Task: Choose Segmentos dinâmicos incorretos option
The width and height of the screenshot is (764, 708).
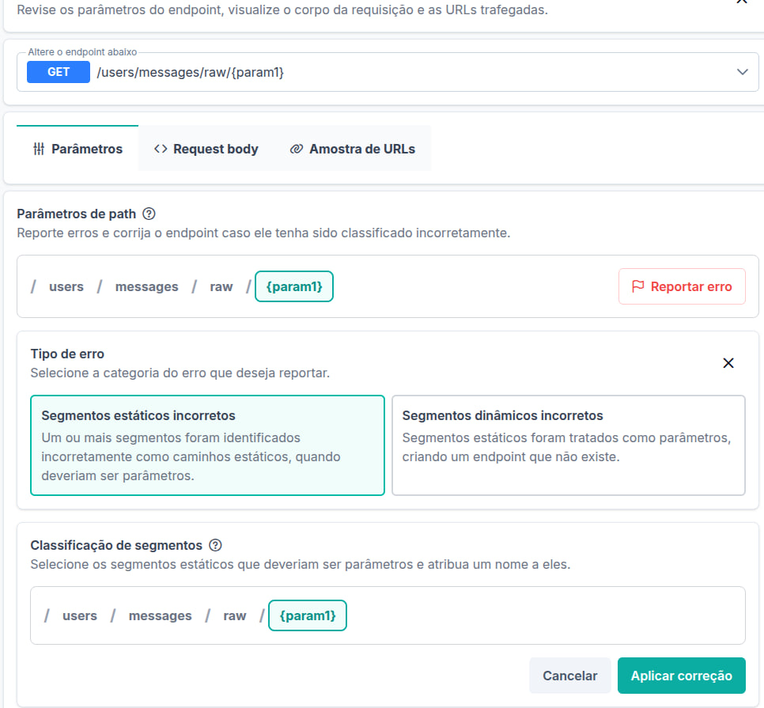Action: click(x=568, y=445)
